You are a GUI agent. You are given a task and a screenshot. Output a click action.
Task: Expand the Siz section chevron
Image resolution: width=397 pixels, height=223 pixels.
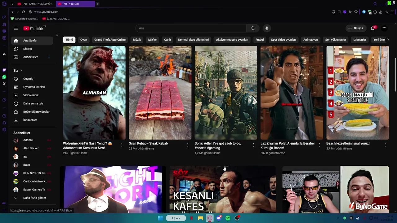tap(21, 71)
